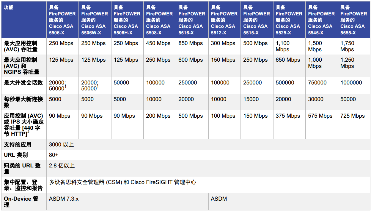Click the 集中配置、登录、监控和报告 row label
This screenshot has width=371, height=211.
[23, 185]
